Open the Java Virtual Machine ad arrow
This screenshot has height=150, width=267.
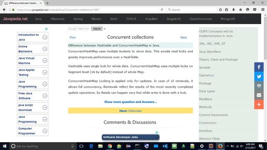click(x=45, y=61)
